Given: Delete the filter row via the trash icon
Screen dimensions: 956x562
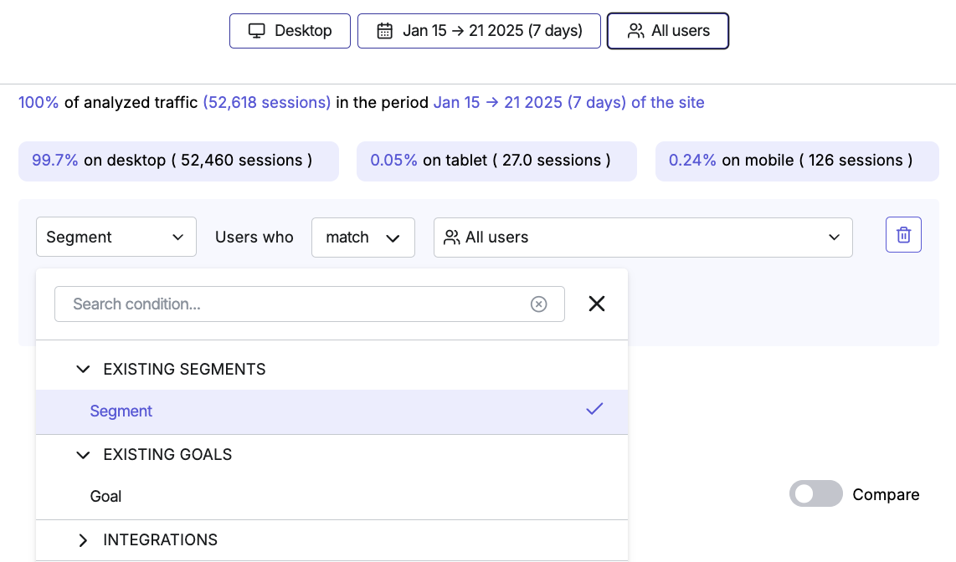Looking at the screenshot, I should [903, 234].
